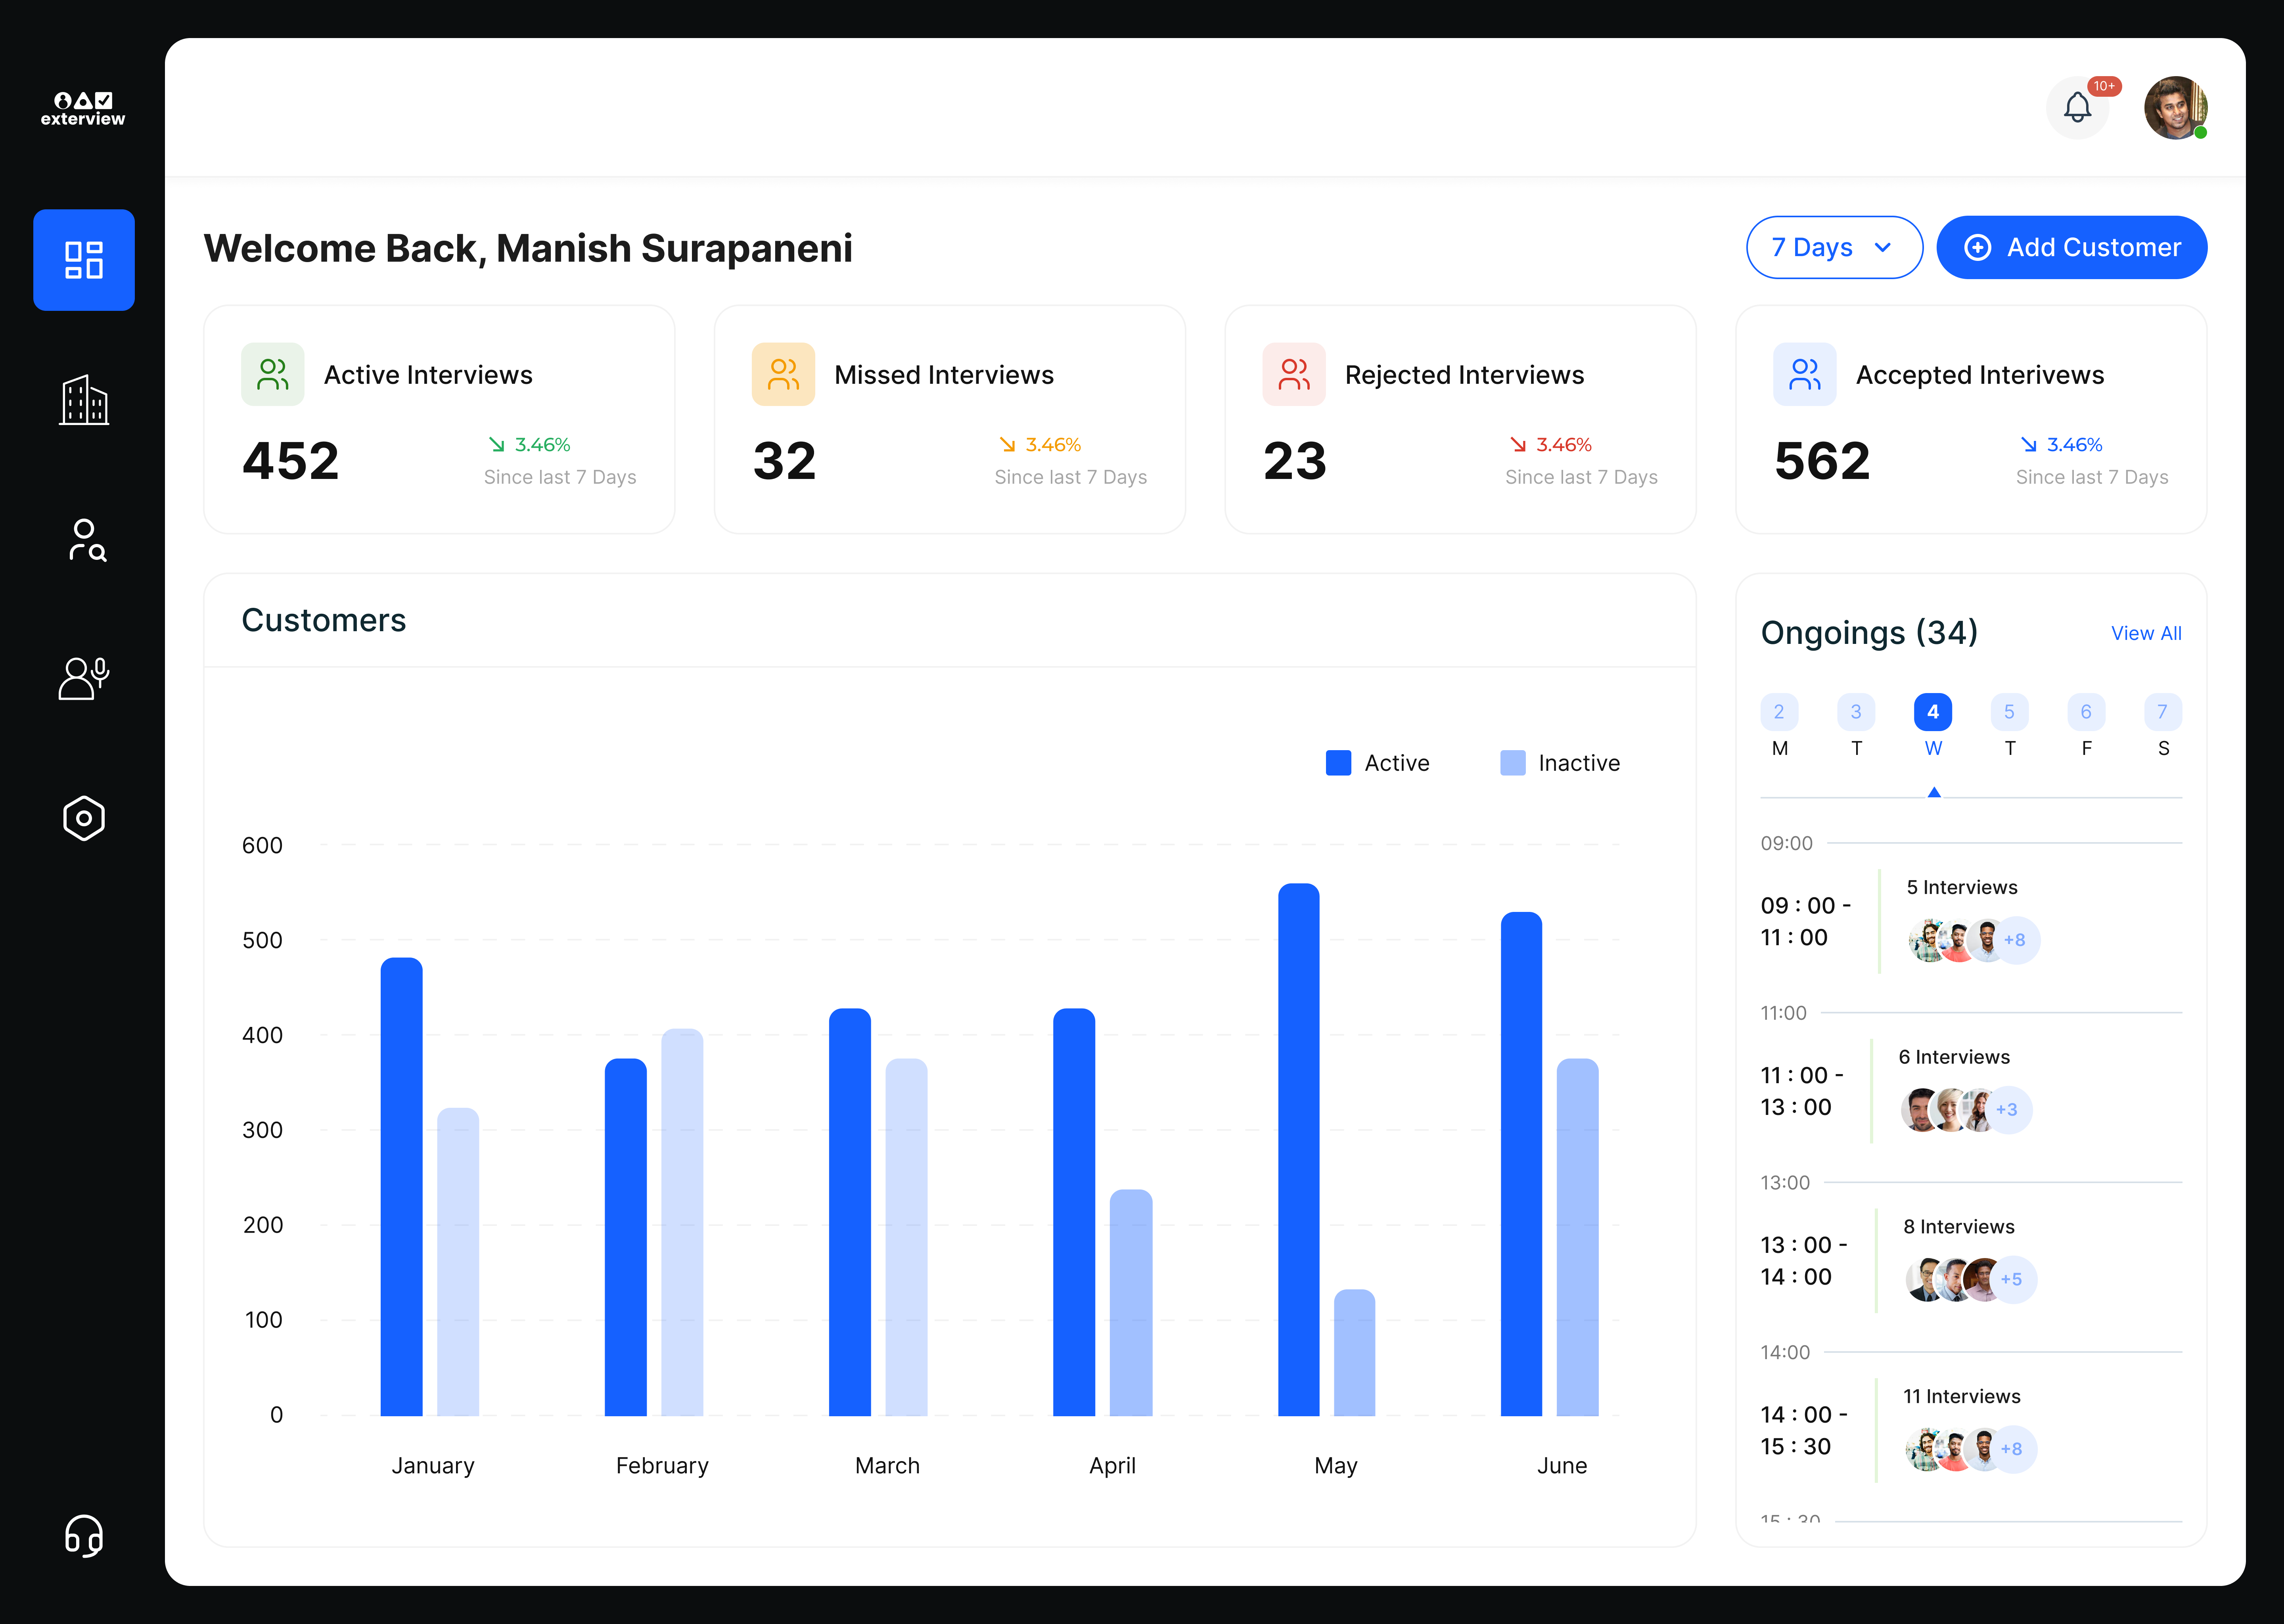Click February's Inactive bar

[x=682, y=1222]
